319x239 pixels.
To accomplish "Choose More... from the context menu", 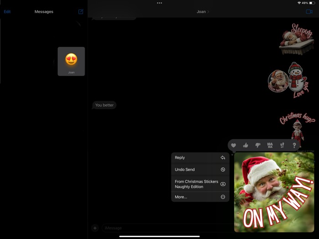I will (x=200, y=197).
